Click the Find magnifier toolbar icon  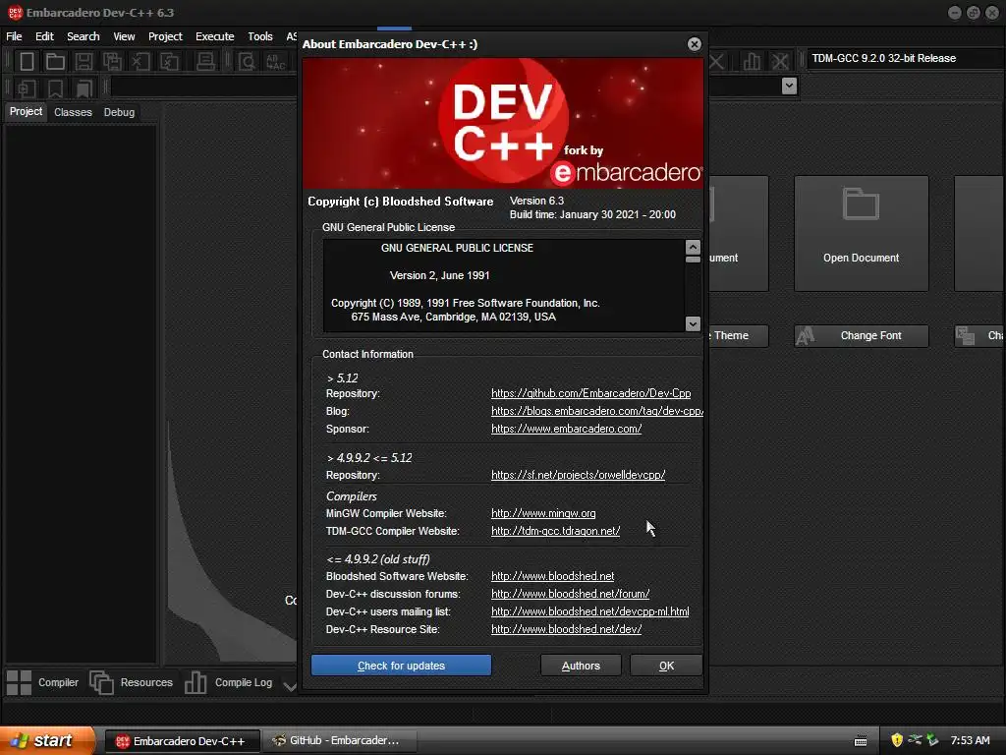tap(247, 62)
